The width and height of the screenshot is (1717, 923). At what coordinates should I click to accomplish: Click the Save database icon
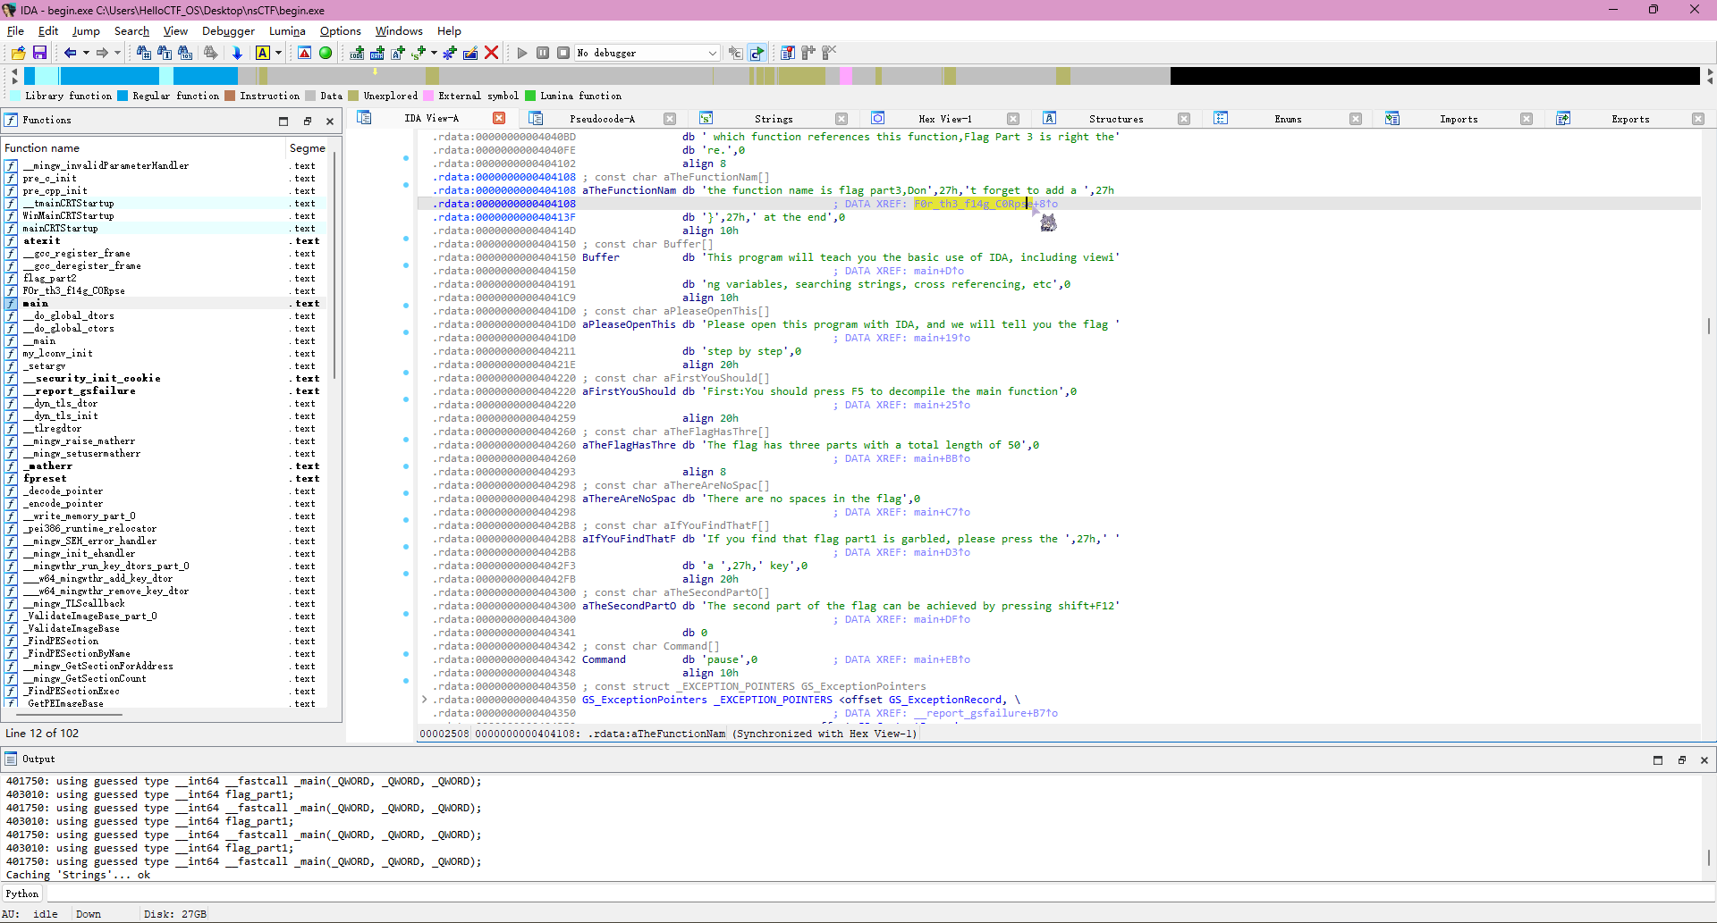click(x=39, y=53)
